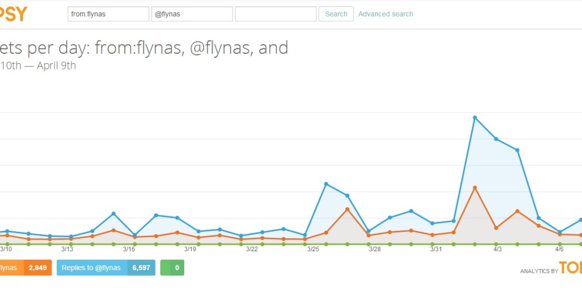582x291 pixels.
Task: Select the blue data point at 4/3
Action: 496,139
